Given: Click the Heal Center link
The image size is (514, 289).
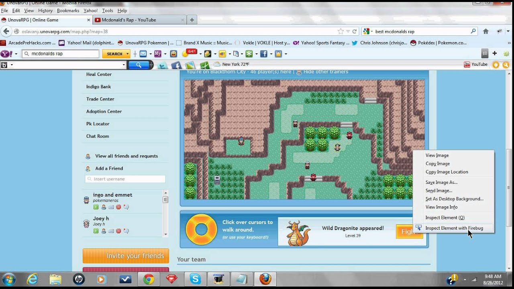Looking at the screenshot, I should coord(99,74).
